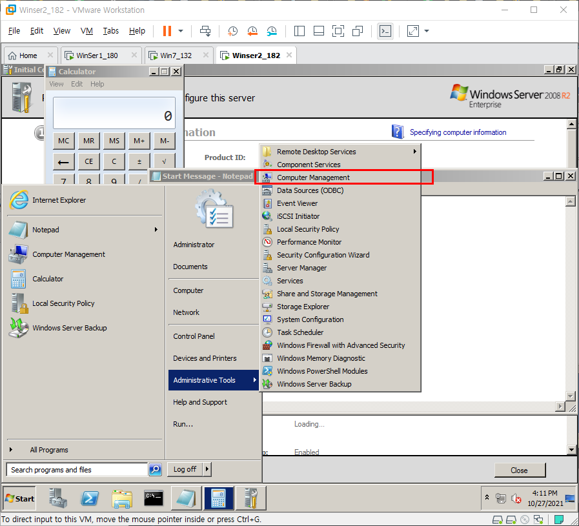This screenshot has height=526, width=579.
Task: Switch to the Home tab
Action: click(x=28, y=56)
